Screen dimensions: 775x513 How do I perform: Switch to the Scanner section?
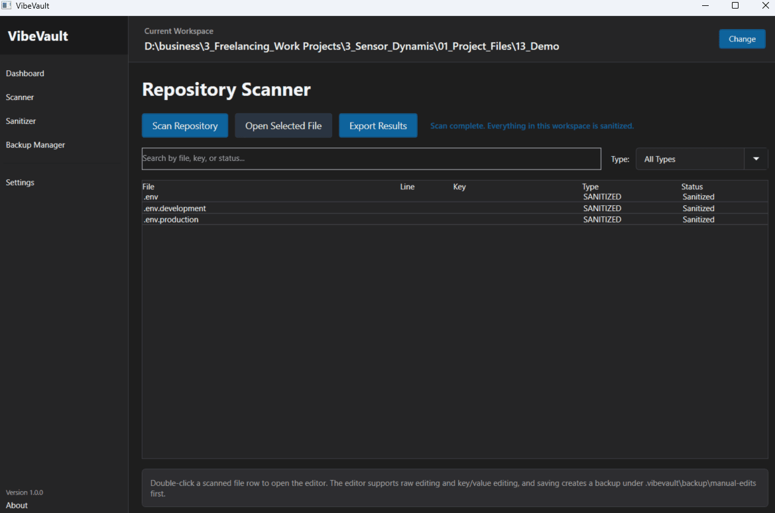click(x=20, y=97)
